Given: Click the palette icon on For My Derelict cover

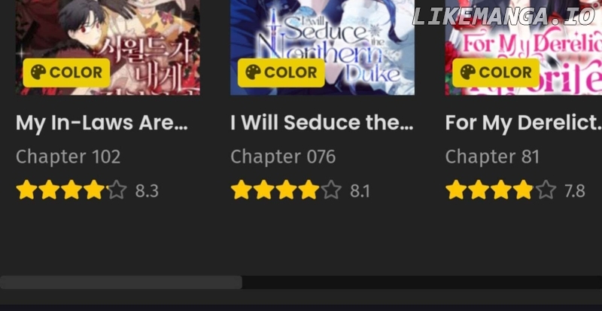Looking at the screenshot, I should coord(467,72).
